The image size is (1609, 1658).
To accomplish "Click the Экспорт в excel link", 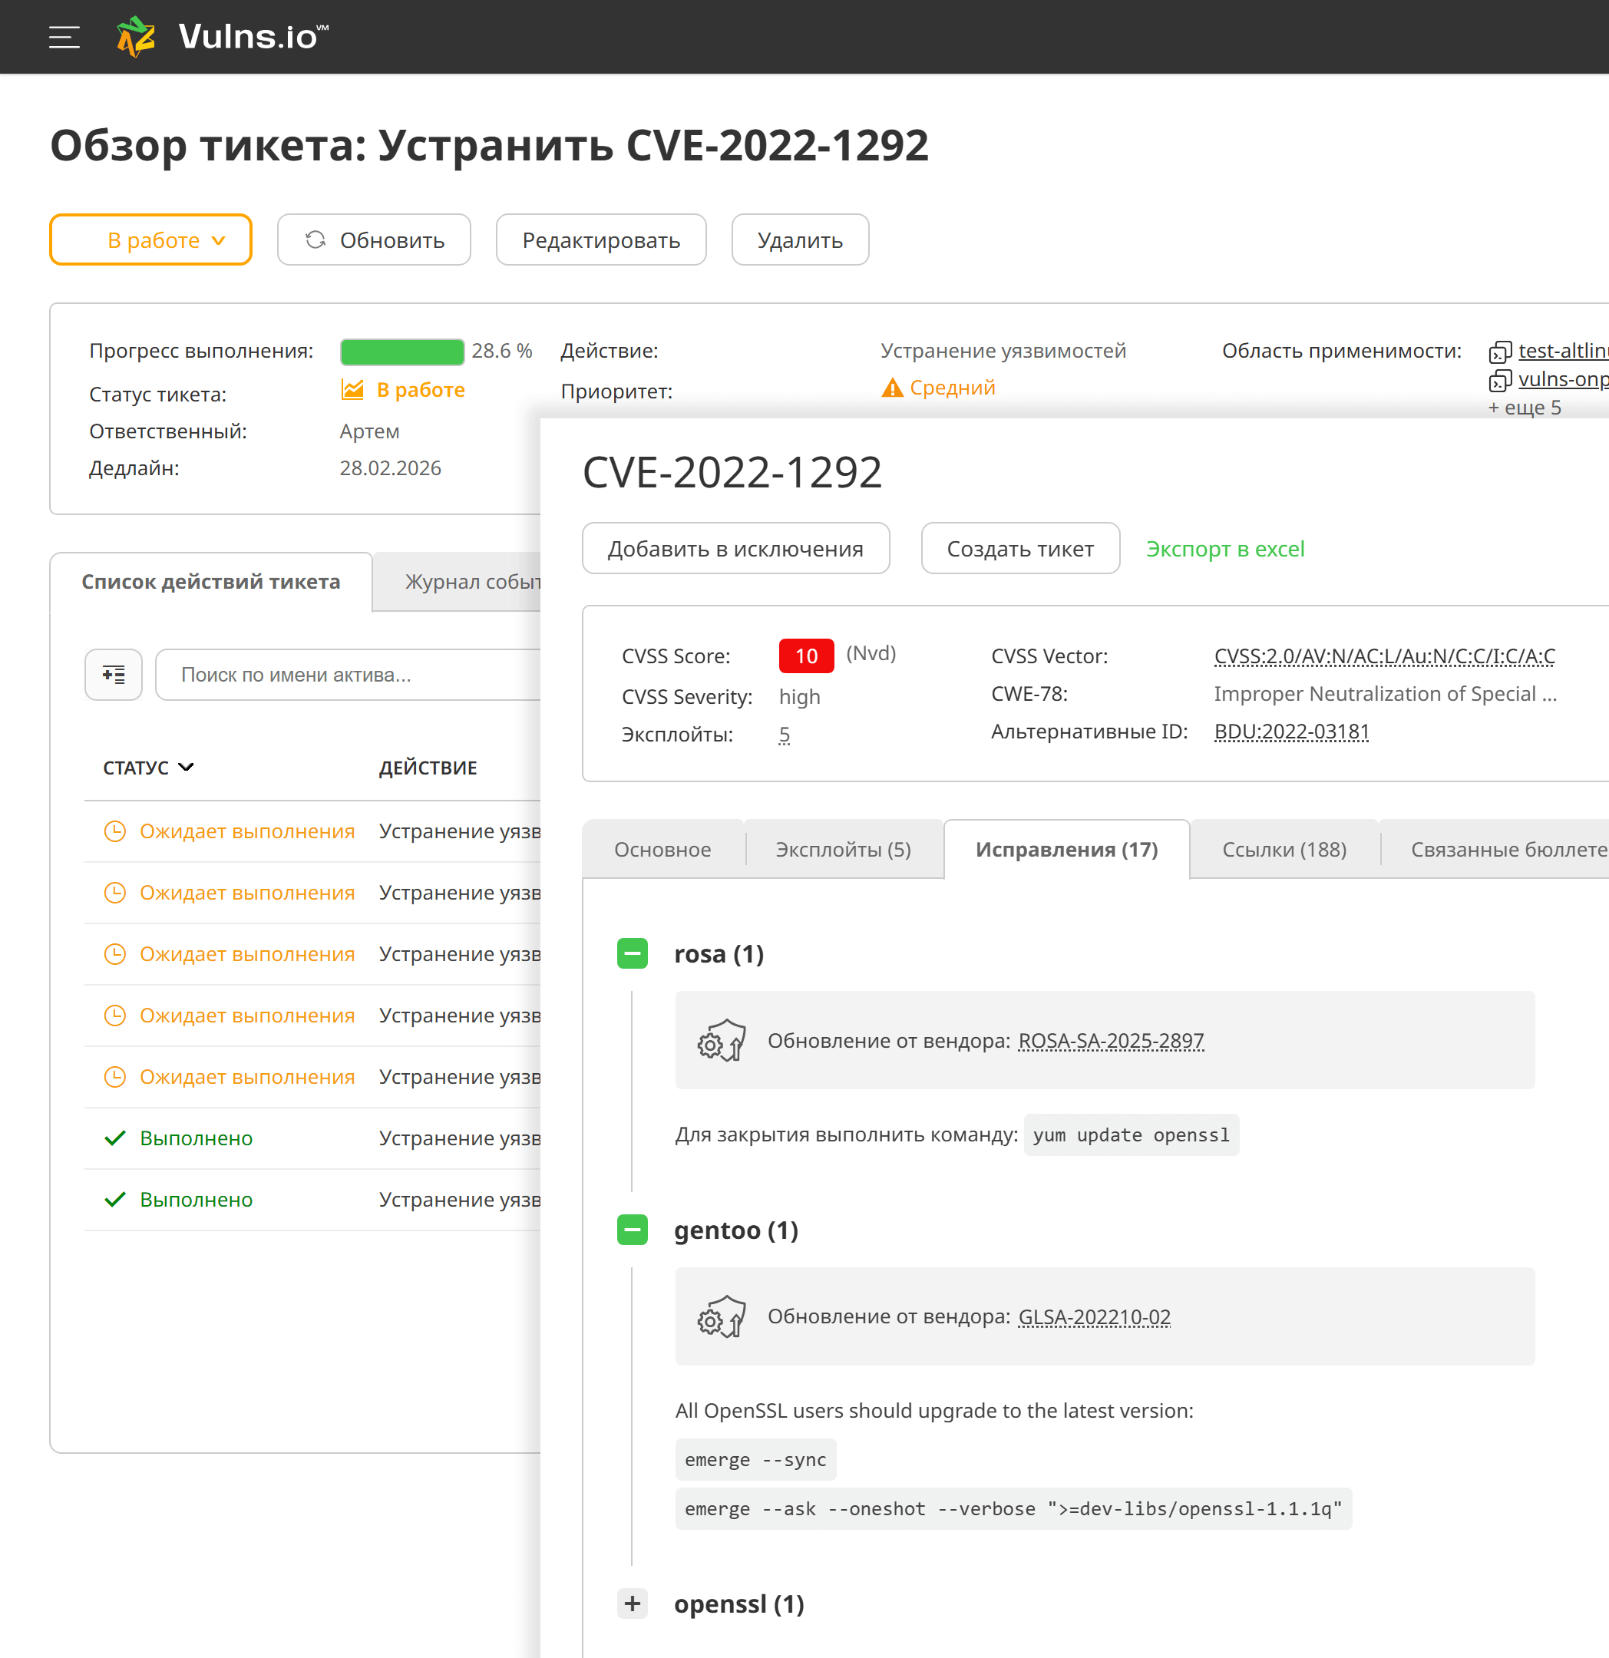I will [1224, 549].
